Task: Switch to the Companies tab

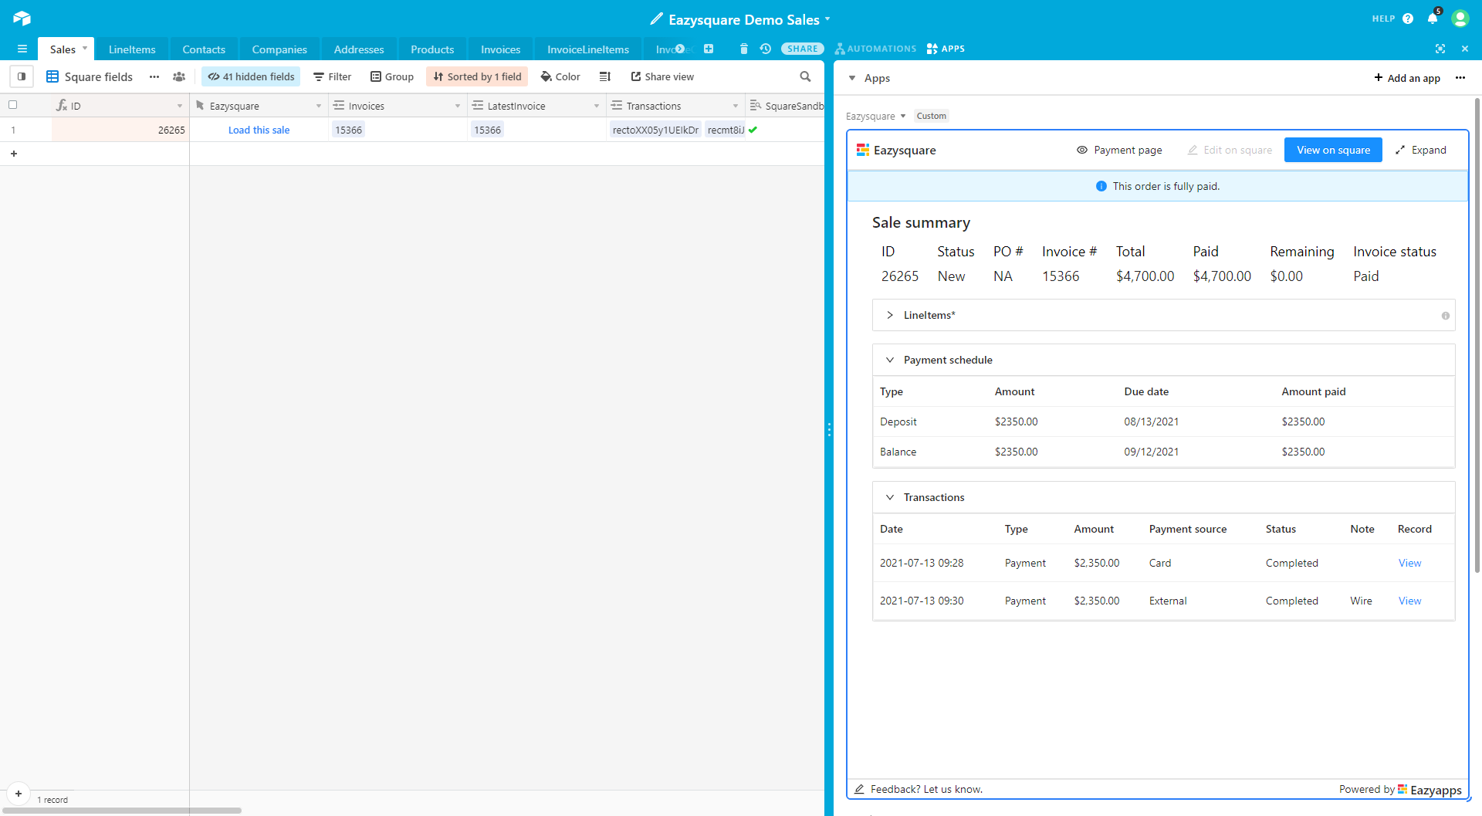Action: tap(279, 49)
